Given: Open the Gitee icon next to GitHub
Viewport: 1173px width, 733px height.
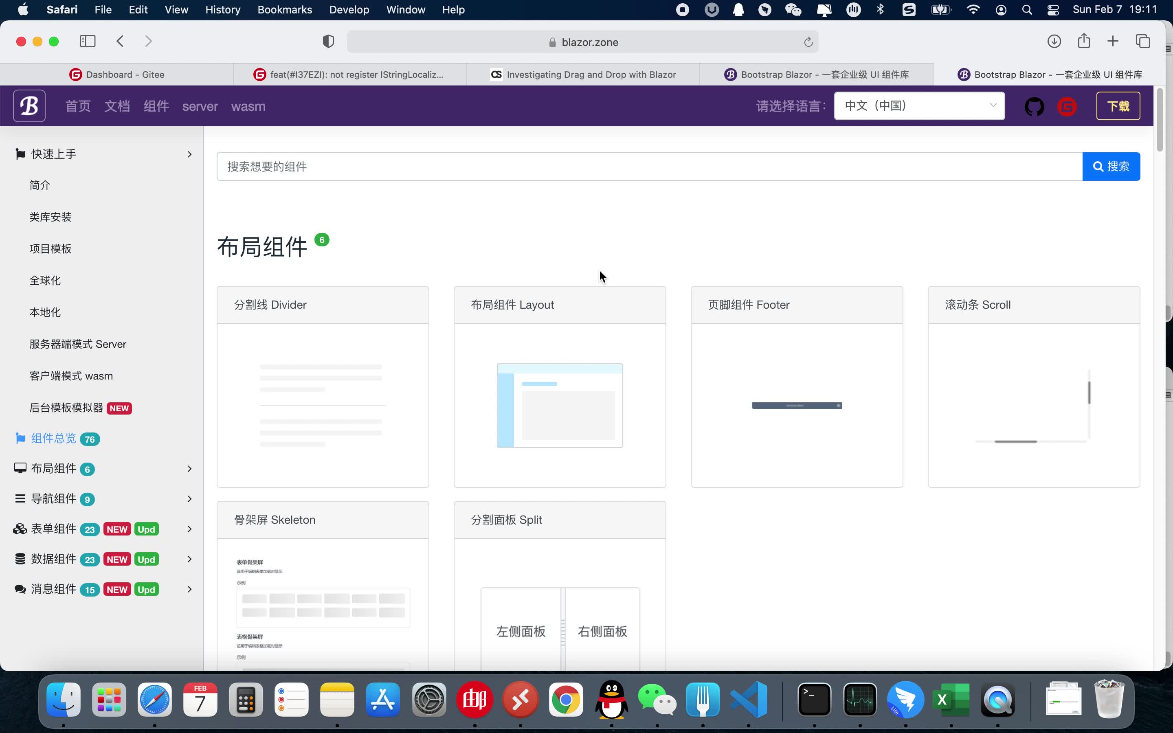Looking at the screenshot, I should [1066, 106].
